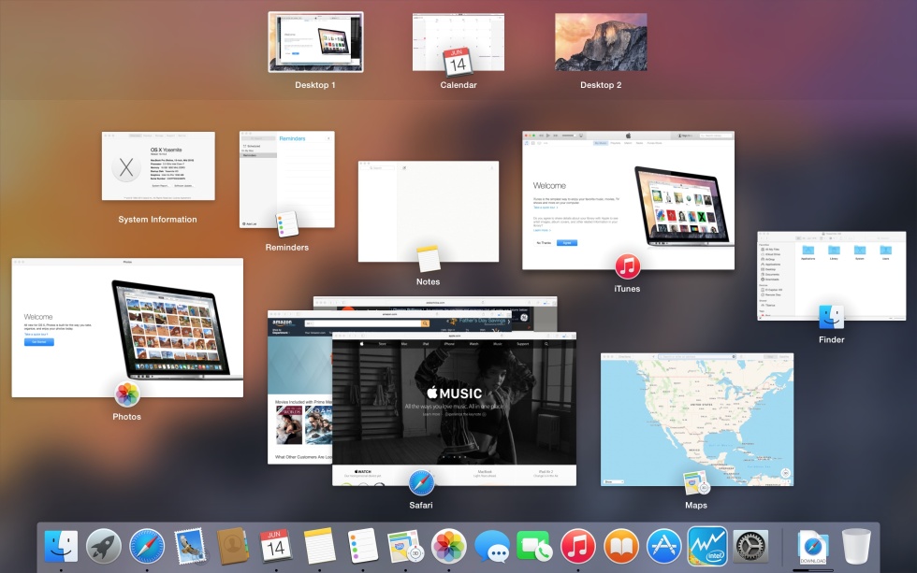This screenshot has width=917, height=573.
Task: Open iPad in apple.com navigation bar
Action: pyautogui.click(x=425, y=344)
